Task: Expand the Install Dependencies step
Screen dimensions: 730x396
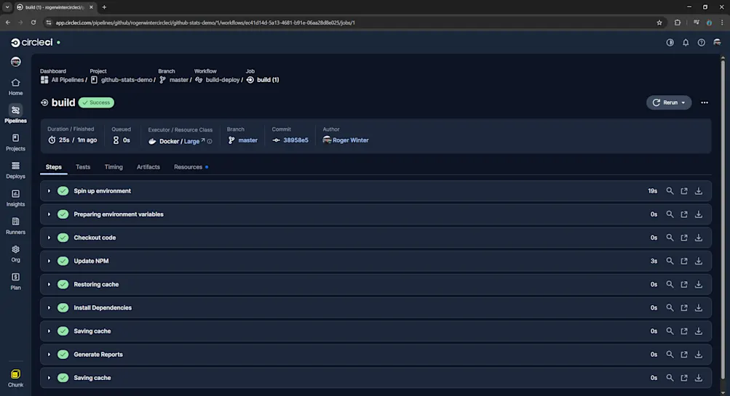Action: pyautogui.click(x=49, y=307)
